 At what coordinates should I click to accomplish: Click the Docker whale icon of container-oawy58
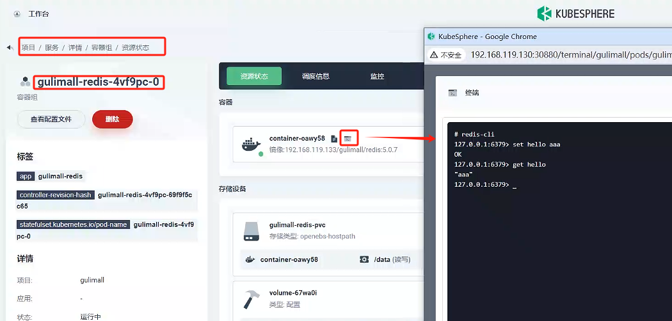[251, 145]
